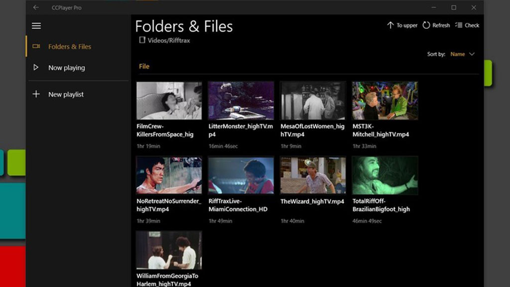Image resolution: width=510 pixels, height=287 pixels.
Task: Open the MST3K-Mitchell thumbnail
Action: tap(385, 101)
